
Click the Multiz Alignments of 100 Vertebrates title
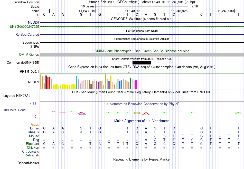142,121
